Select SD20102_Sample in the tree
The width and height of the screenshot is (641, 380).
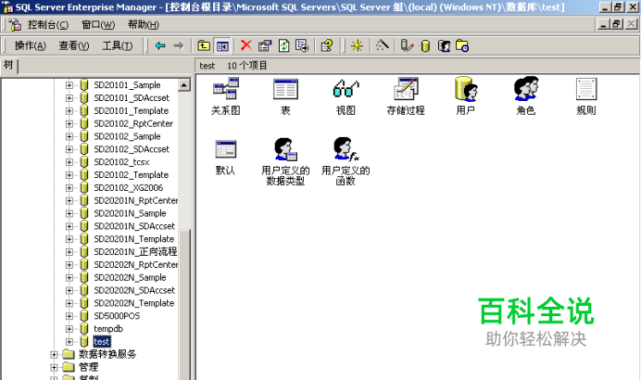pyautogui.click(x=127, y=136)
